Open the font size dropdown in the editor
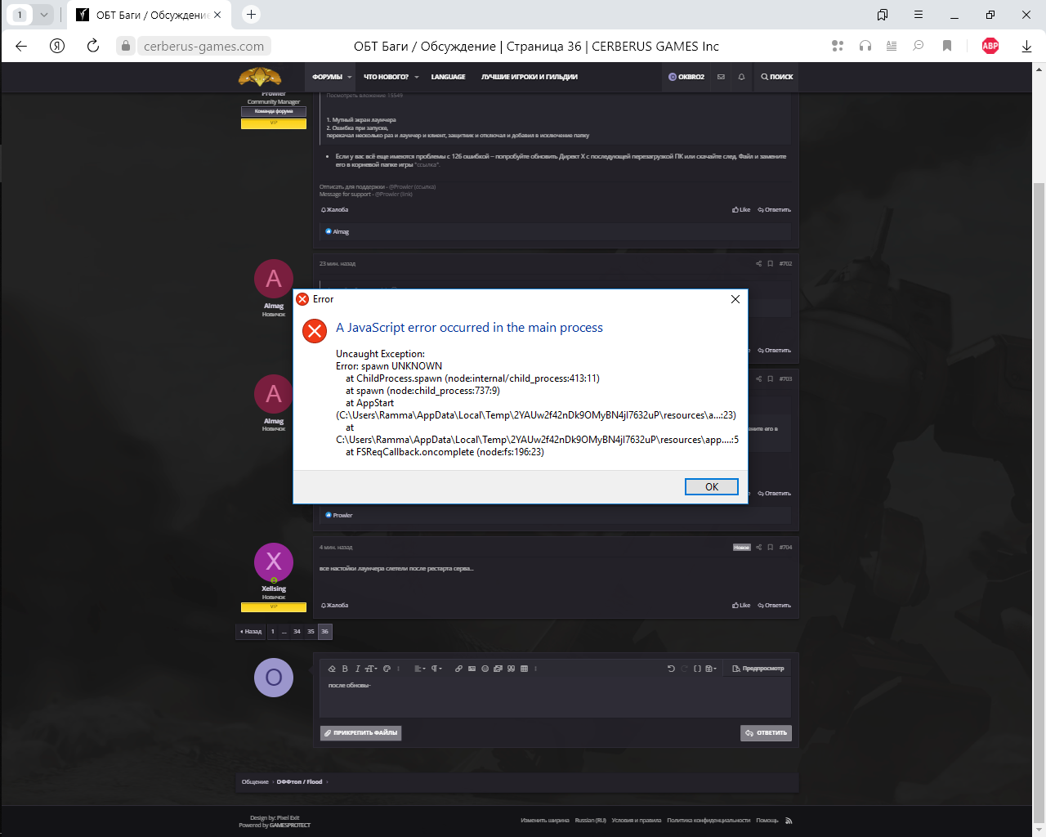The width and height of the screenshot is (1046, 837). click(x=371, y=669)
